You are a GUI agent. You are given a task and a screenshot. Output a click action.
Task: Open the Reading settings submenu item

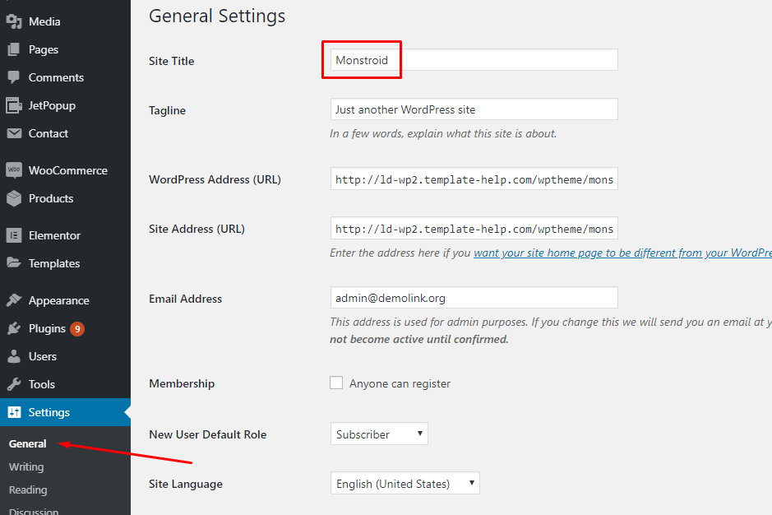(x=28, y=489)
